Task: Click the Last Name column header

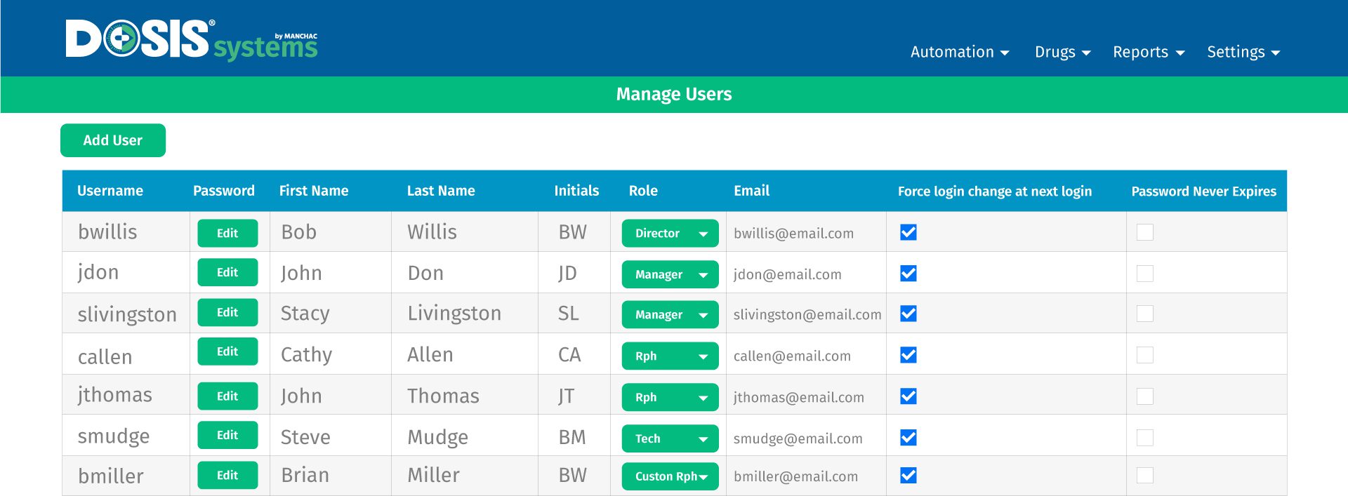Action: pyautogui.click(x=441, y=191)
